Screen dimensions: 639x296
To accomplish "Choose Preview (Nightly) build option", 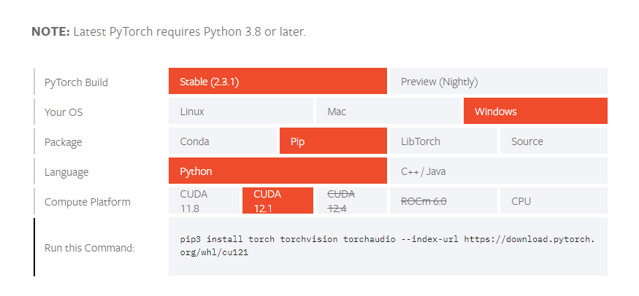I will point(498,82).
